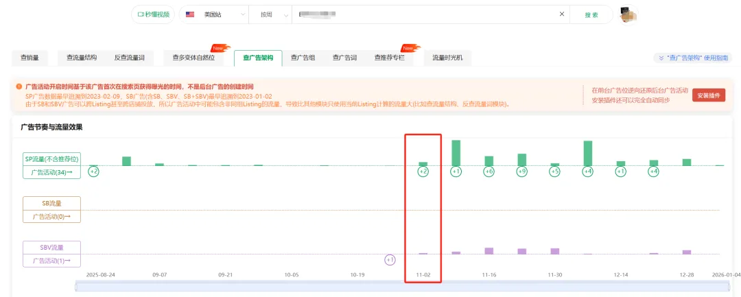Open the 秒懂视频 video guide
The width and height of the screenshot is (741, 297).
(152, 14)
